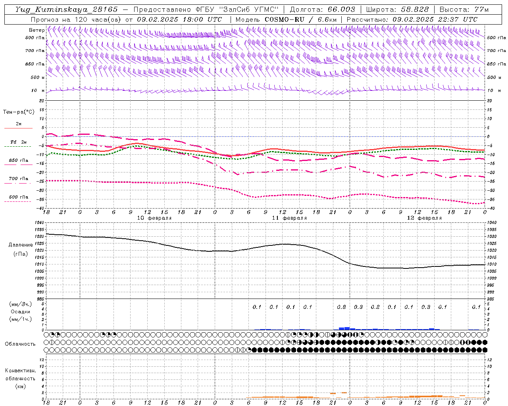Click the "Осадки" precipitation label
508x406 pixels.
click(21, 312)
